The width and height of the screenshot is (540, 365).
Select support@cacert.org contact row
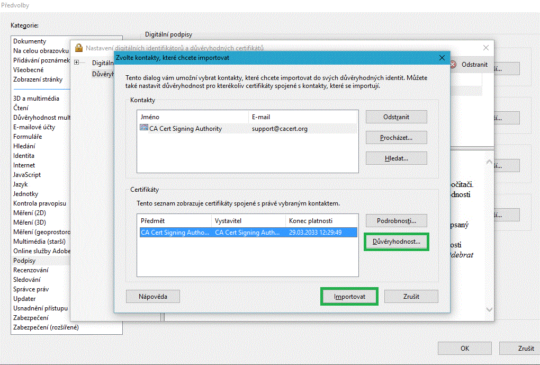coord(280,129)
